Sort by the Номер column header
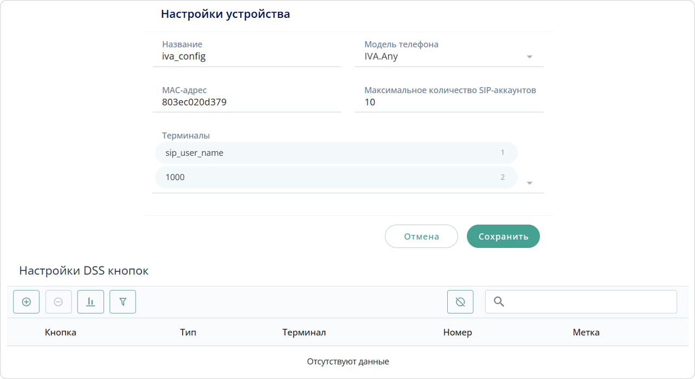Image resolution: width=695 pixels, height=379 pixels. coord(458,332)
